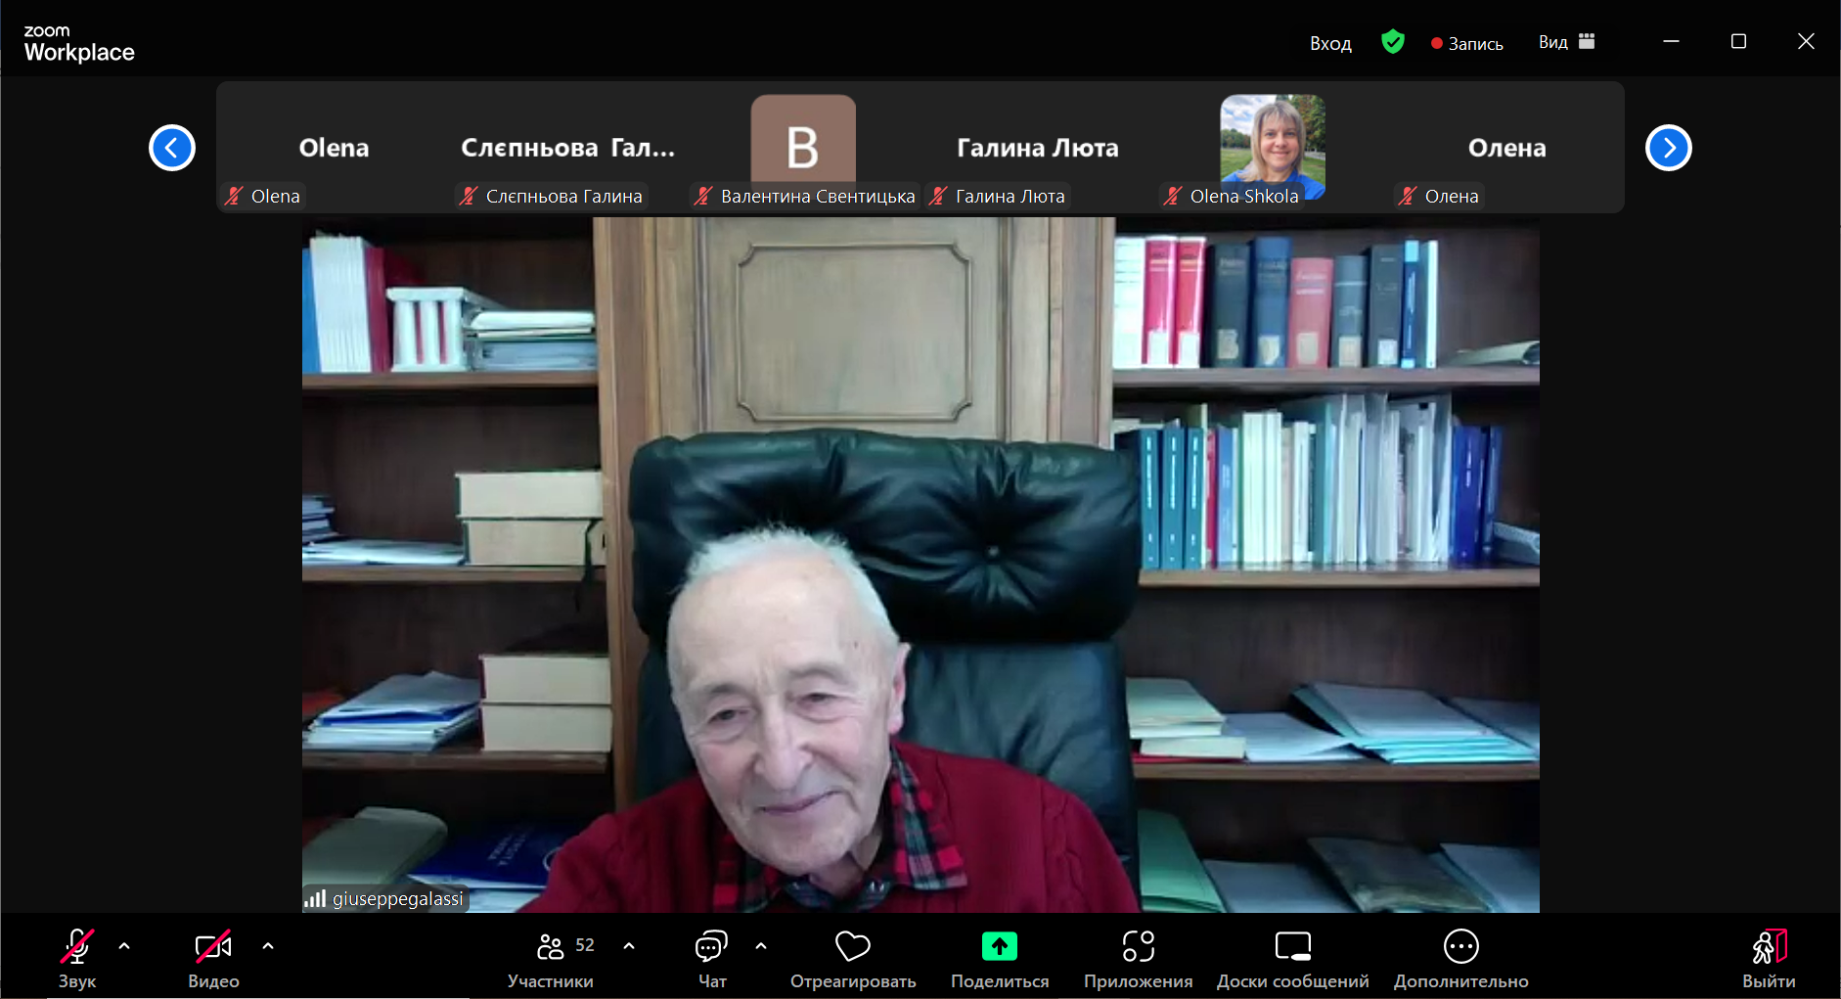
Task: Click the React heart icon
Action: [852, 947]
